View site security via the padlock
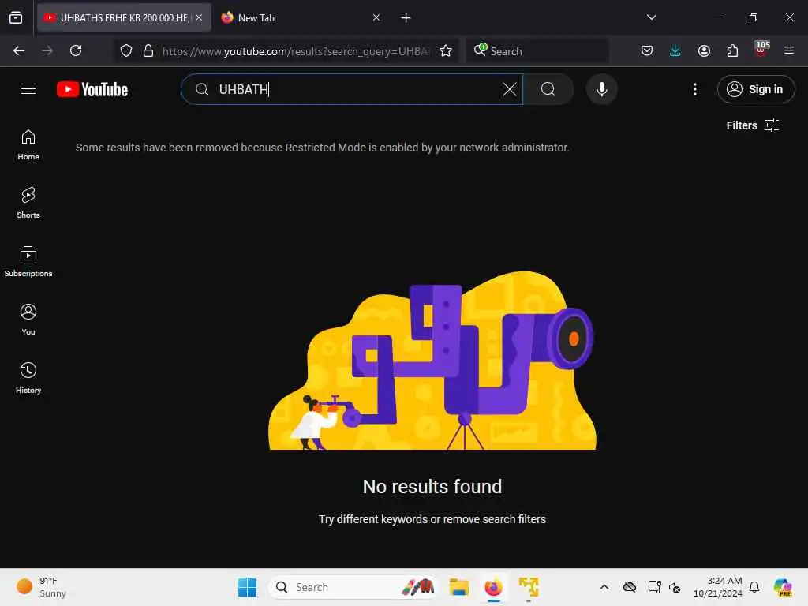This screenshot has height=606, width=808. [x=148, y=50]
